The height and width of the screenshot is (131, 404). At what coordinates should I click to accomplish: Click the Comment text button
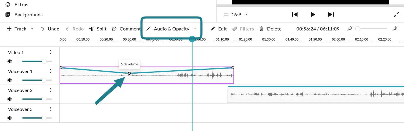(x=130, y=29)
